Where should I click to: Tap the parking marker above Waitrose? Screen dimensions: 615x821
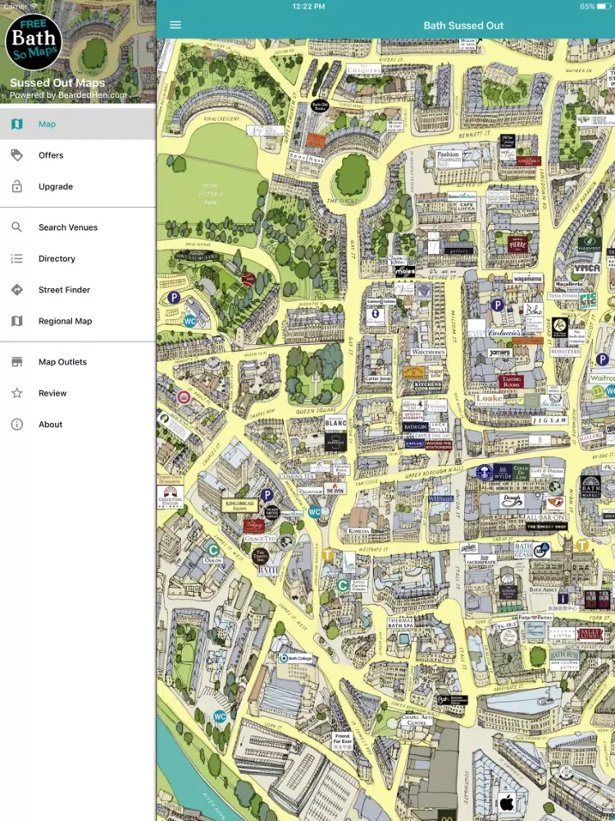[x=603, y=360]
